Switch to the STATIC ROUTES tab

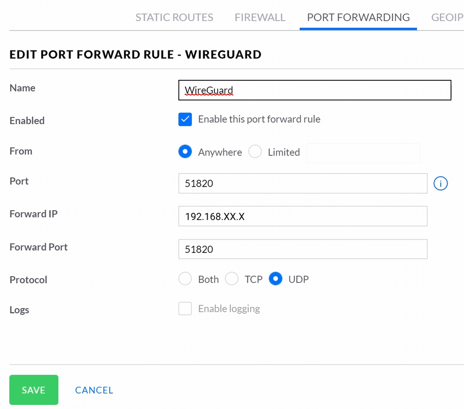[x=174, y=17]
